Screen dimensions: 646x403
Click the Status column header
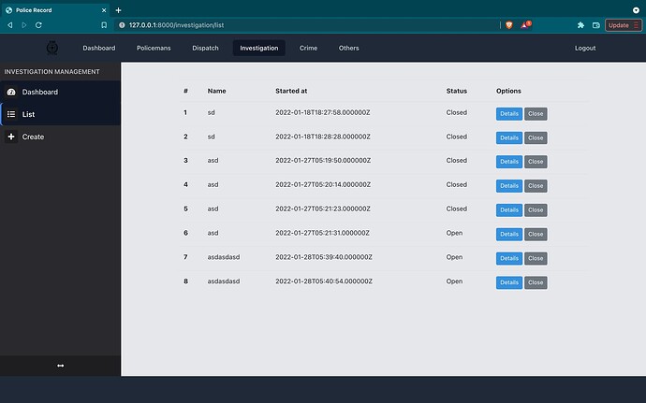457,91
